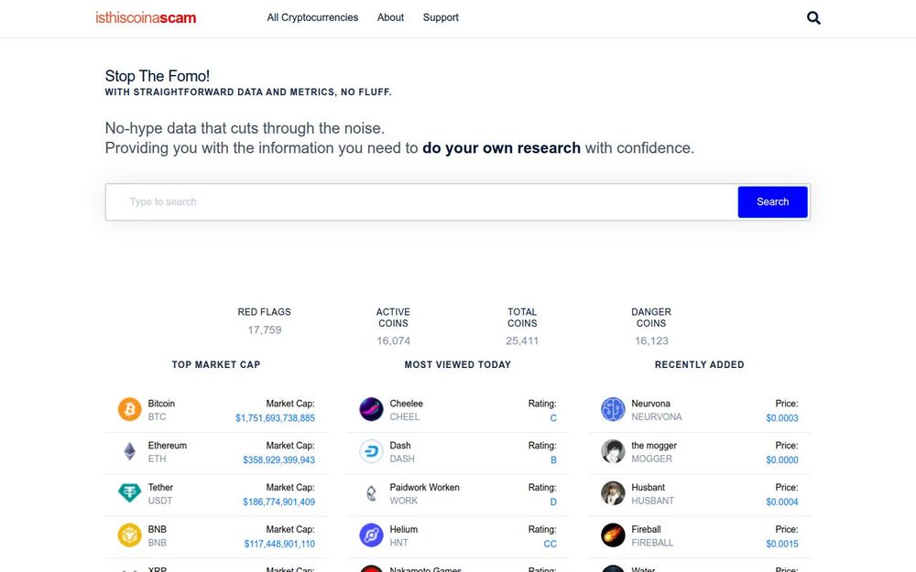The height and width of the screenshot is (572, 916).
Task: Click Tether market cap $186,774,901,409
Action: pyautogui.click(x=278, y=502)
